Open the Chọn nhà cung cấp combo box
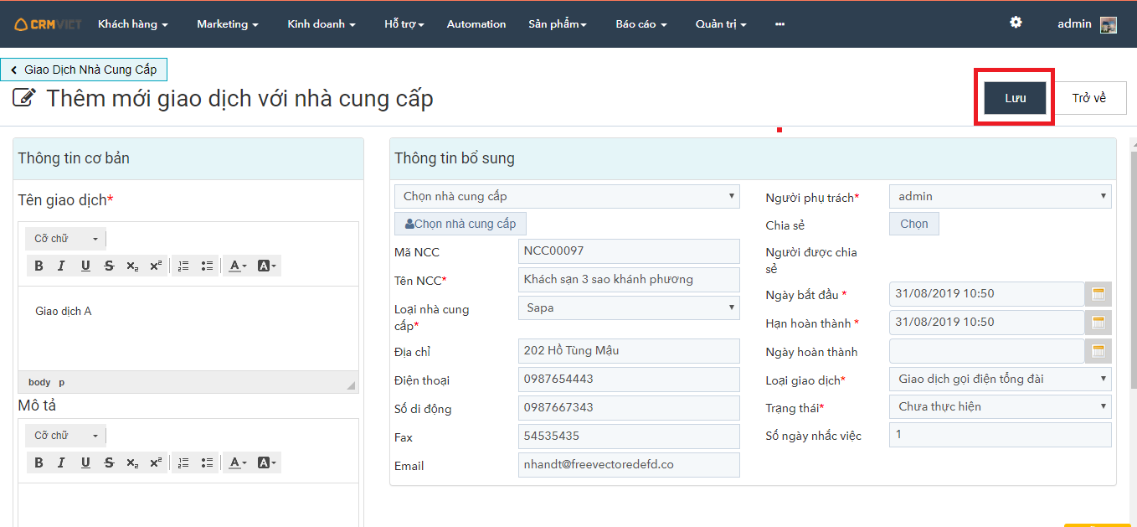Viewport: 1137px width, 527px height. (x=567, y=196)
